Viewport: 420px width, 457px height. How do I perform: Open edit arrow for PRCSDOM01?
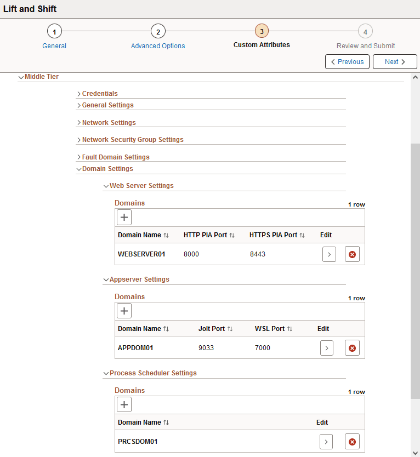[x=326, y=442]
